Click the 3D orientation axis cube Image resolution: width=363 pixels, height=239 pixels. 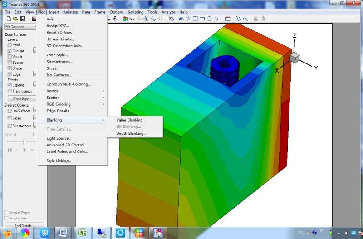click(x=294, y=57)
